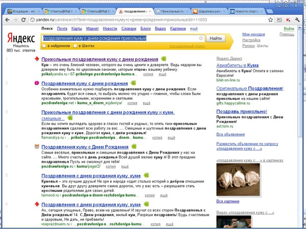Expand 'ещё' under the pozdravleniya.net result
The image size is (306, 229).
pos(146,103)
